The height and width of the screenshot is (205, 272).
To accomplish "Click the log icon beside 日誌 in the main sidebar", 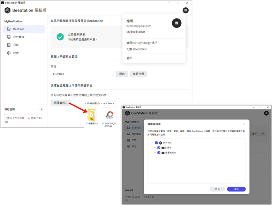I will [x=9, y=45].
